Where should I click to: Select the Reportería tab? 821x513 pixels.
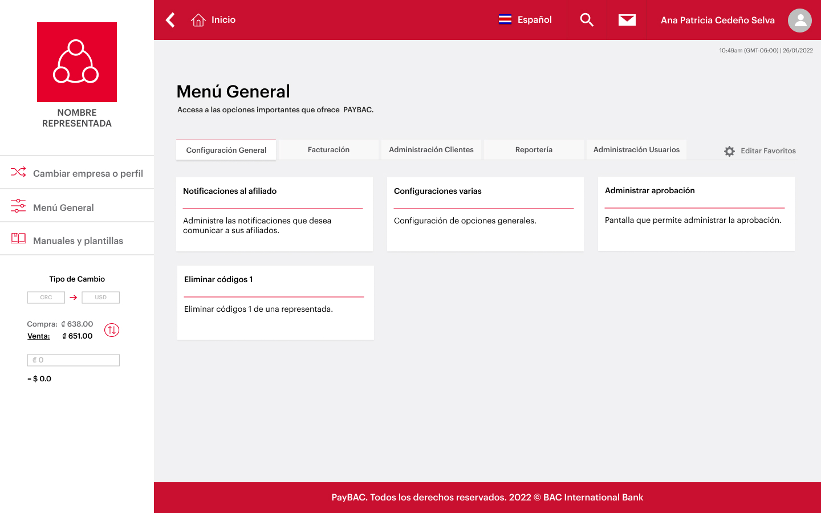coord(534,149)
